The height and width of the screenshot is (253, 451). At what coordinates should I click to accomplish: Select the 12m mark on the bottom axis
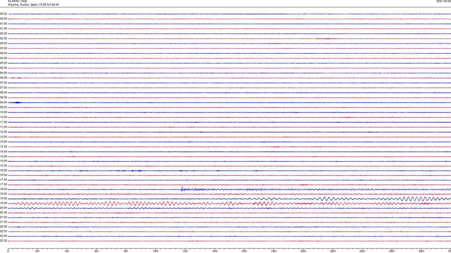click(185, 251)
